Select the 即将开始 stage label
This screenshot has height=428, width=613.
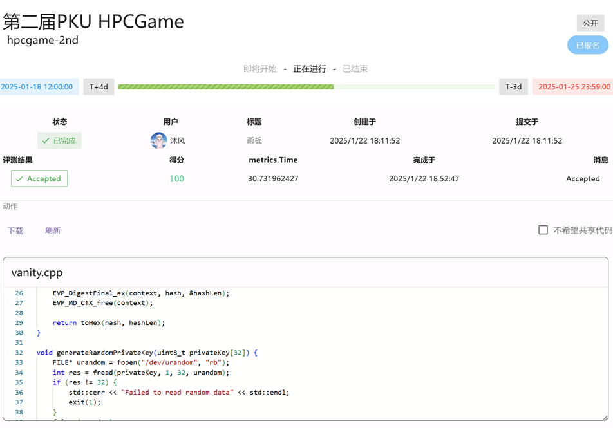260,69
